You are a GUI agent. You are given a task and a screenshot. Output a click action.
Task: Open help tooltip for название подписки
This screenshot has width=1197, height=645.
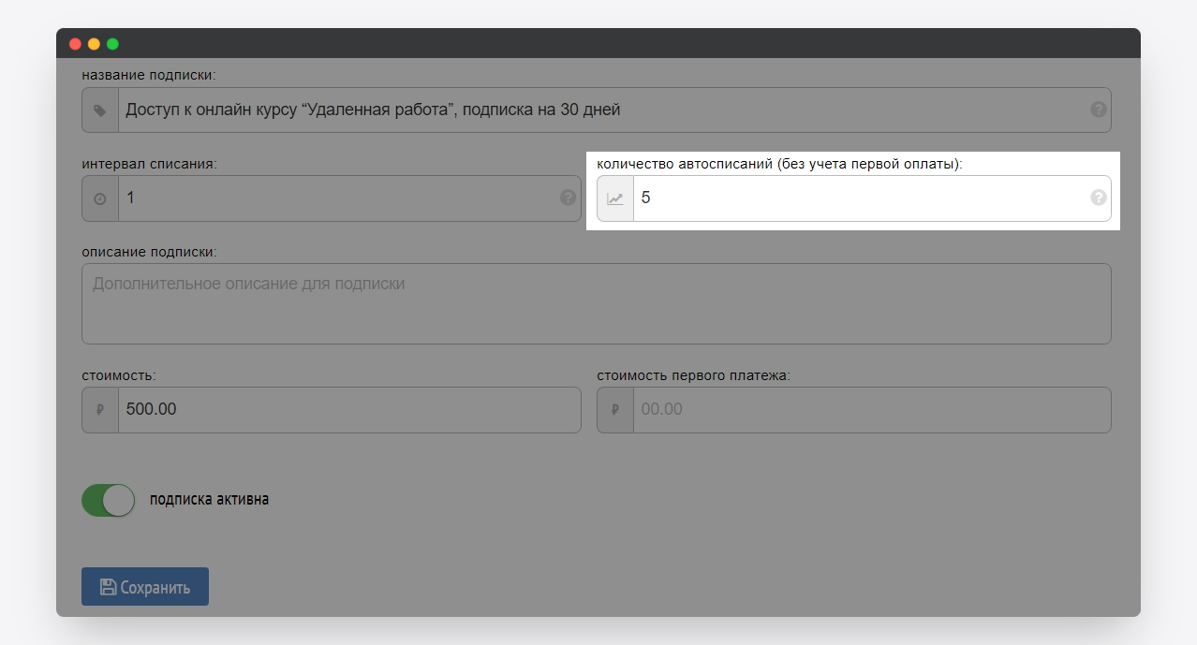click(x=1098, y=110)
